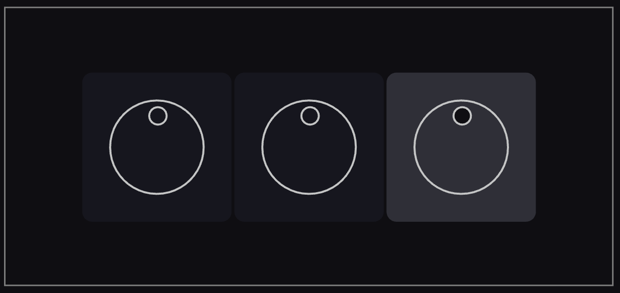
Task: Click bottom rim of the highlighted knob
Action: [461, 193]
